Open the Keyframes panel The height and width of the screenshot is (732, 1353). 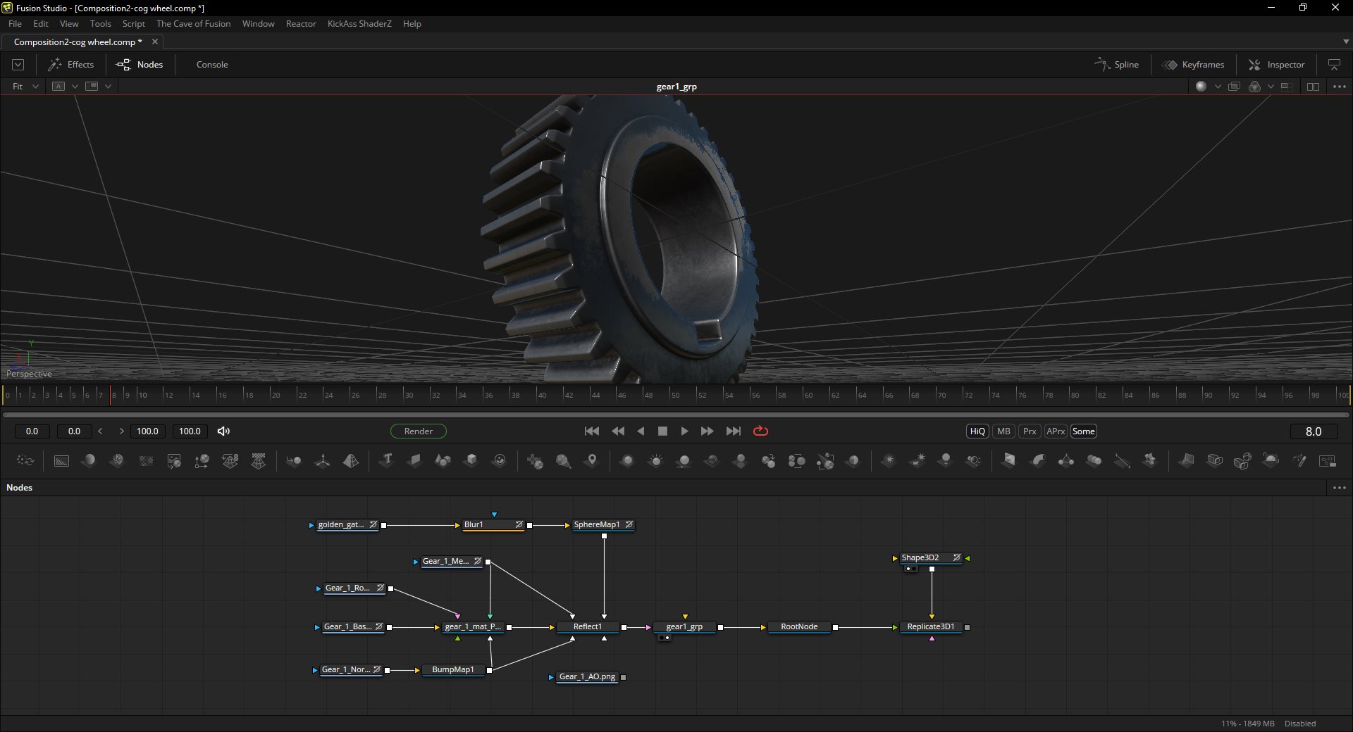click(1194, 64)
